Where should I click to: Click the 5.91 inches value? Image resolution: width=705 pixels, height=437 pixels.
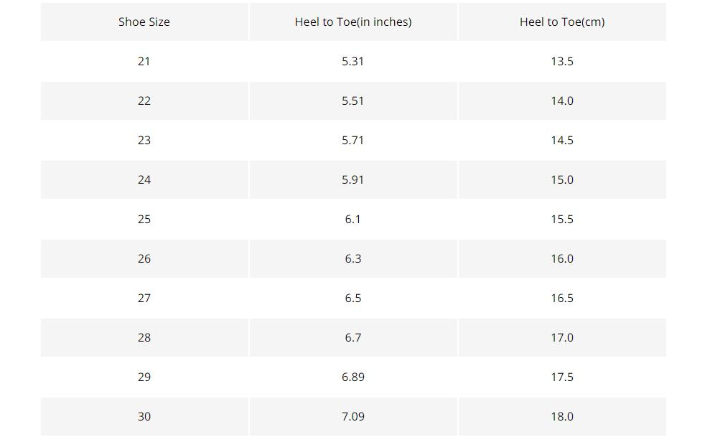click(x=353, y=180)
